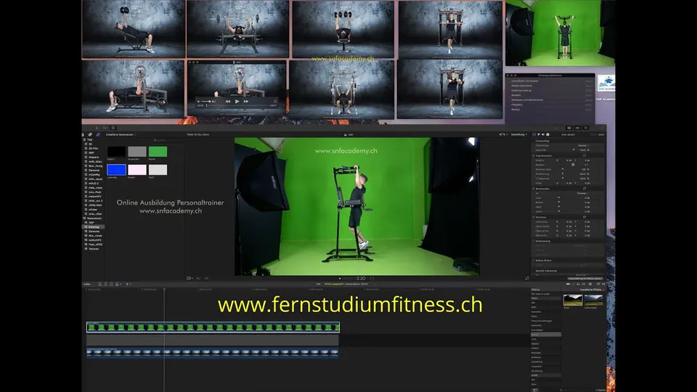Select the pastel pink generator swatch
Image resolution: width=697 pixels, height=392 pixels.
click(137, 170)
